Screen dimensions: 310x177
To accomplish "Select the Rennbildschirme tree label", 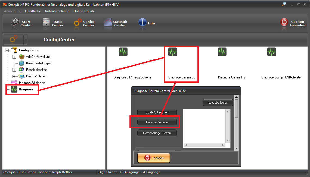I will (x=37, y=70).
